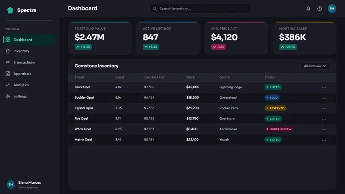Click the Transactions arrows icon in sidebar
The height and width of the screenshot is (194, 345).
click(x=8, y=62)
